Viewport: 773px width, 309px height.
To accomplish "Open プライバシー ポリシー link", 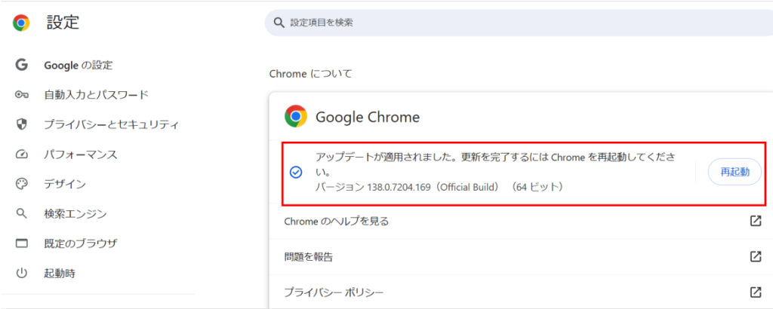I will coord(334,292).
